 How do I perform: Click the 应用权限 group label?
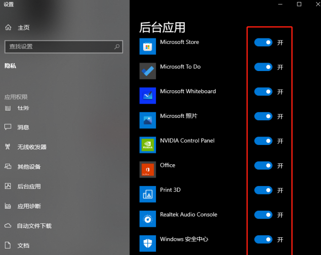[16, 97]
